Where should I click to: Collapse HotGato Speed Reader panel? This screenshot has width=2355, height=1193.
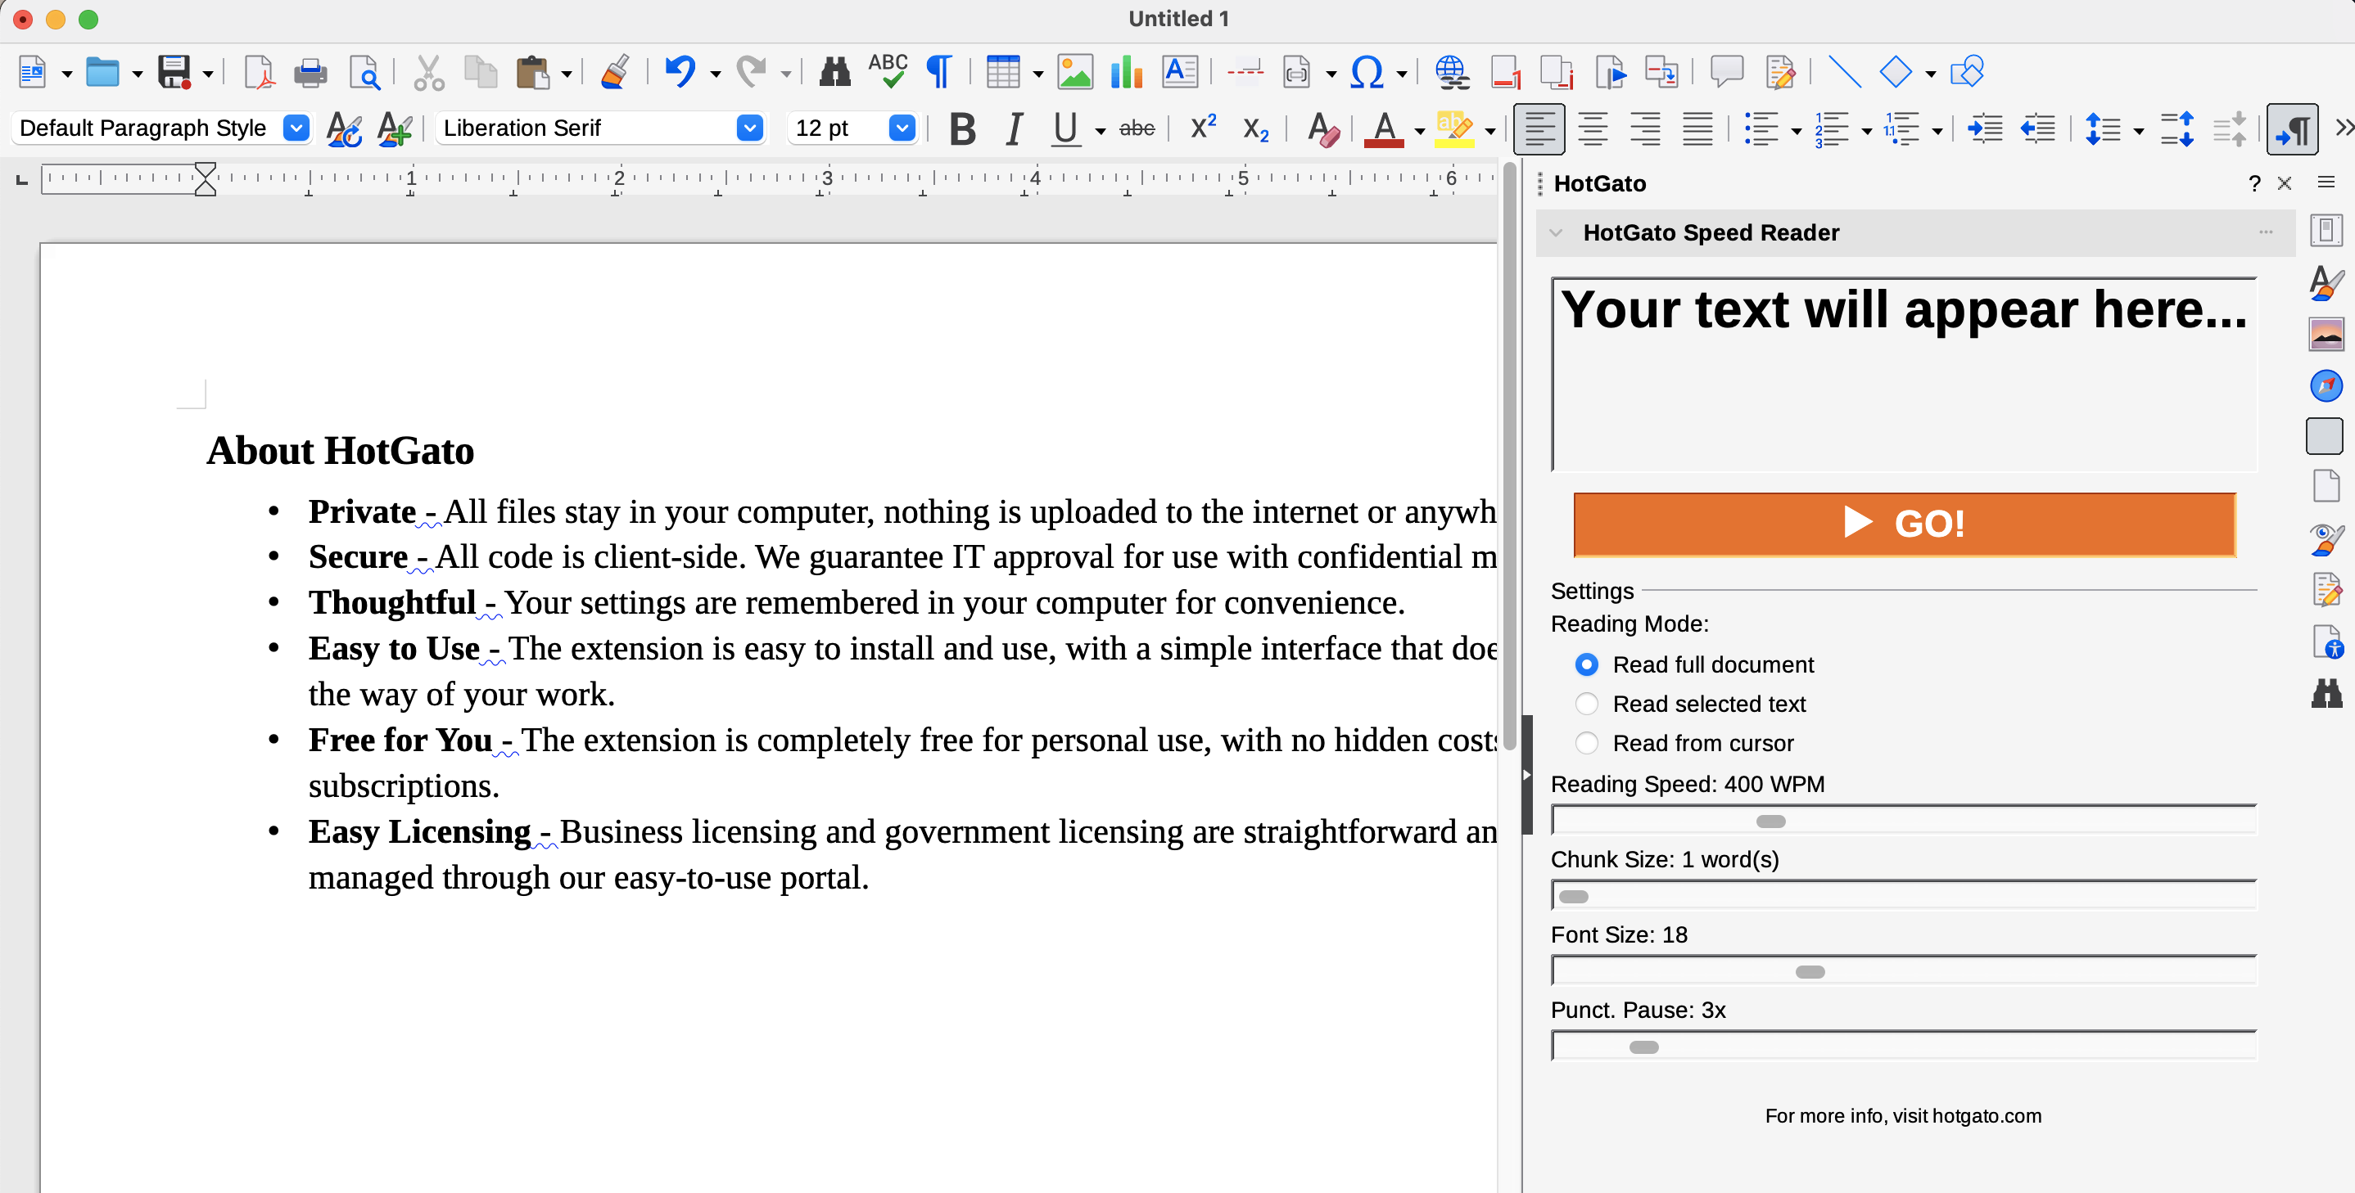(1556, 233)
